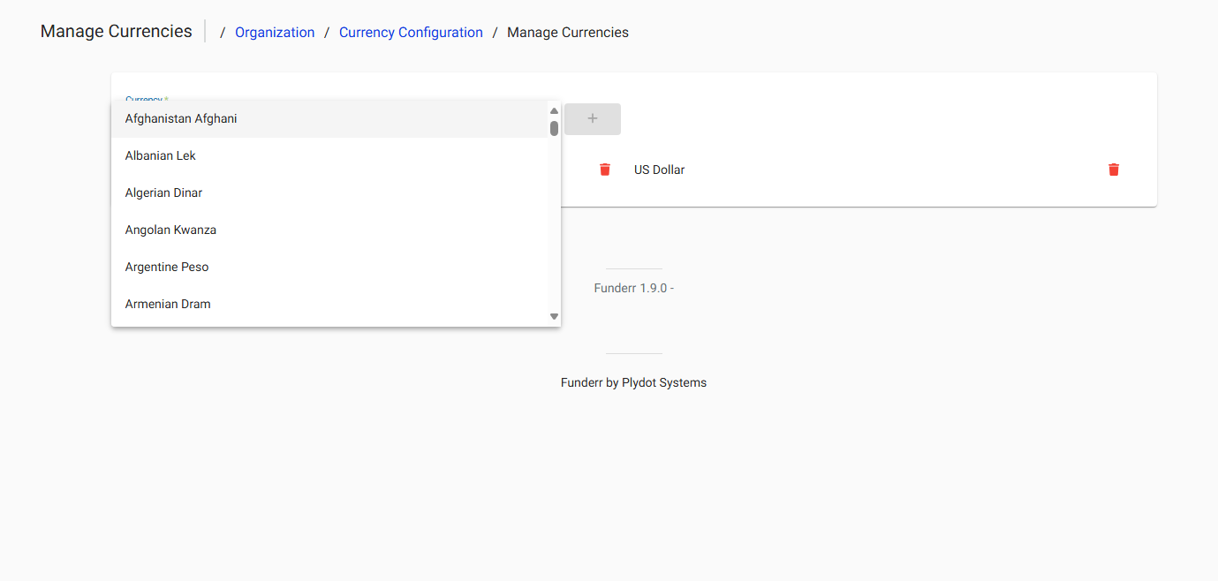Click the US Dollar currency label
Viewport: 1218px width, 581px height.
[x=659, y=169]
